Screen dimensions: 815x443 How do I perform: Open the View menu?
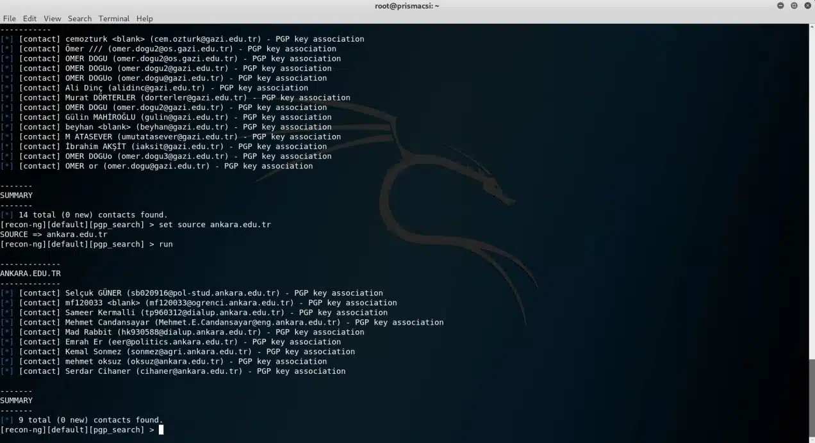coord(53,19)
